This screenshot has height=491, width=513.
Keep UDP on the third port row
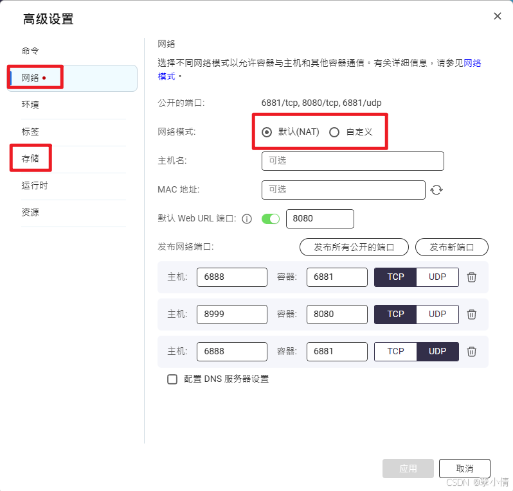437,352
